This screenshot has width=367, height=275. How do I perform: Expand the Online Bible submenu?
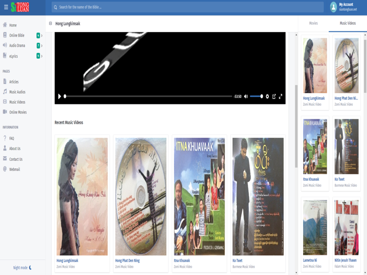point(41,36)
